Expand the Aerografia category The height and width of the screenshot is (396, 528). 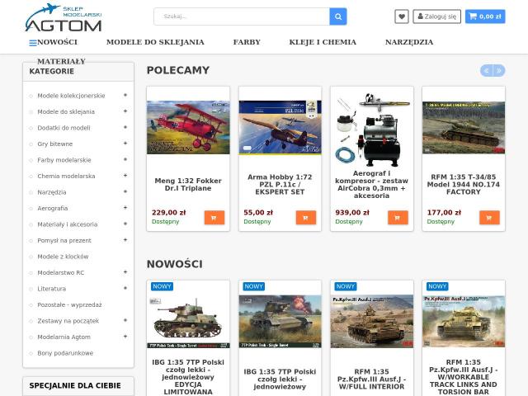click(x=125, y=208)
